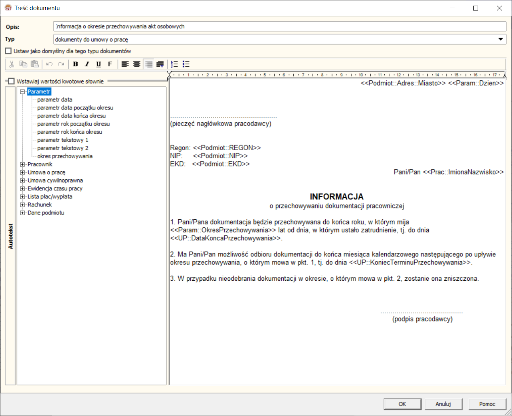512x416 pixels.
Task: Click <<Podmiot::REGON>> placeholder text
Action: tap(227, 148)
